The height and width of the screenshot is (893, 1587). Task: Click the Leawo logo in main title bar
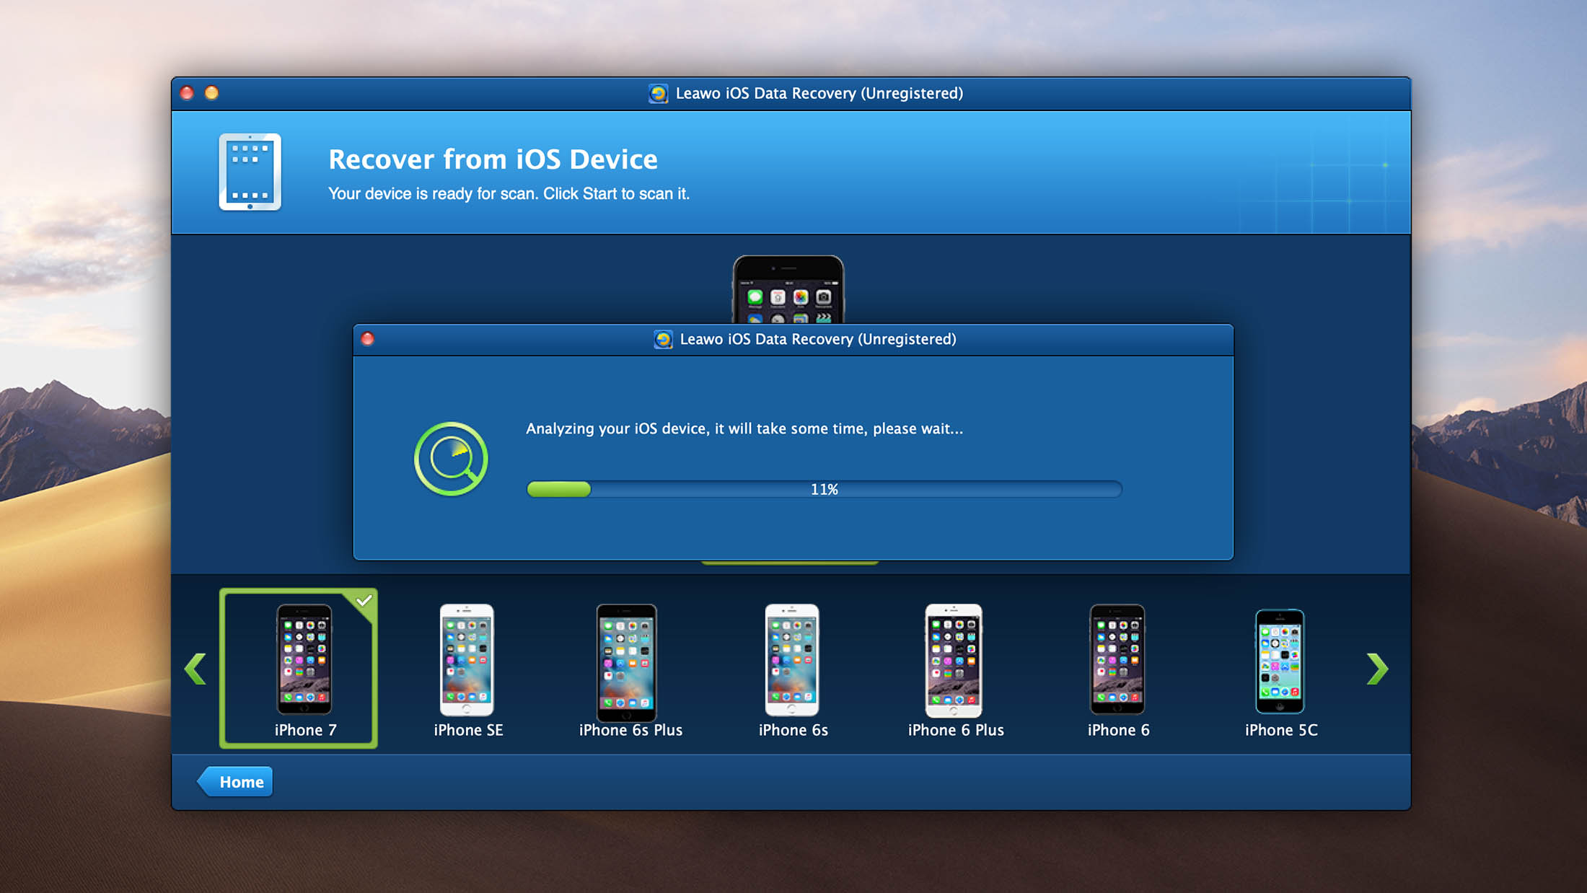(x=658, y=94)
